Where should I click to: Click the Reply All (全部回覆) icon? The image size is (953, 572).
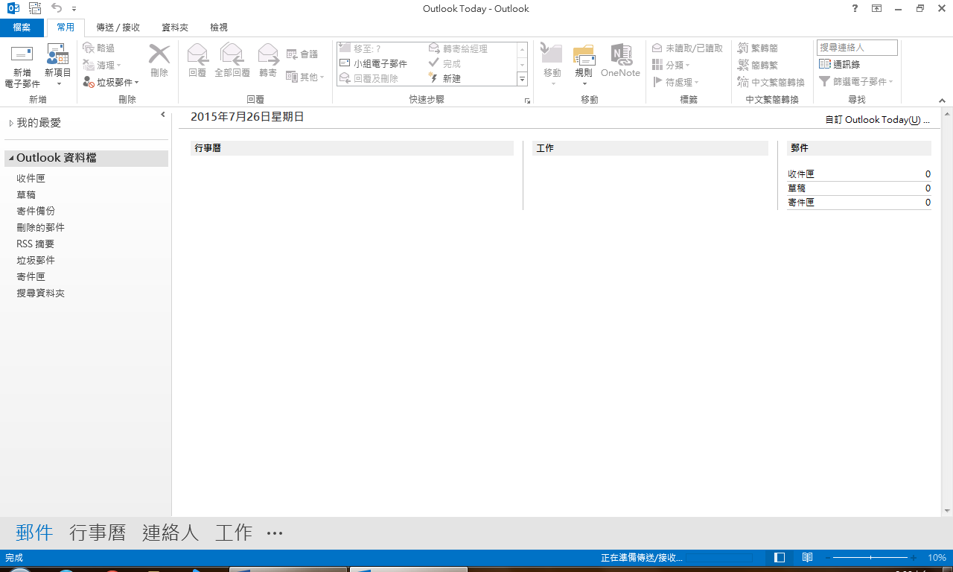[x=232, y=54]
